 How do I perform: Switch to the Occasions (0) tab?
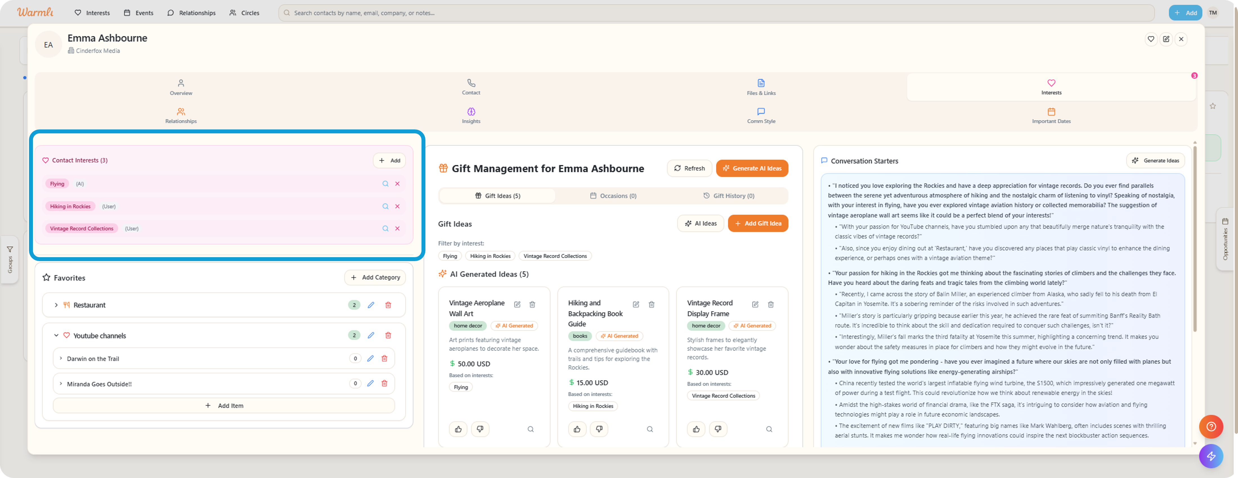click(x=613, y=196)
